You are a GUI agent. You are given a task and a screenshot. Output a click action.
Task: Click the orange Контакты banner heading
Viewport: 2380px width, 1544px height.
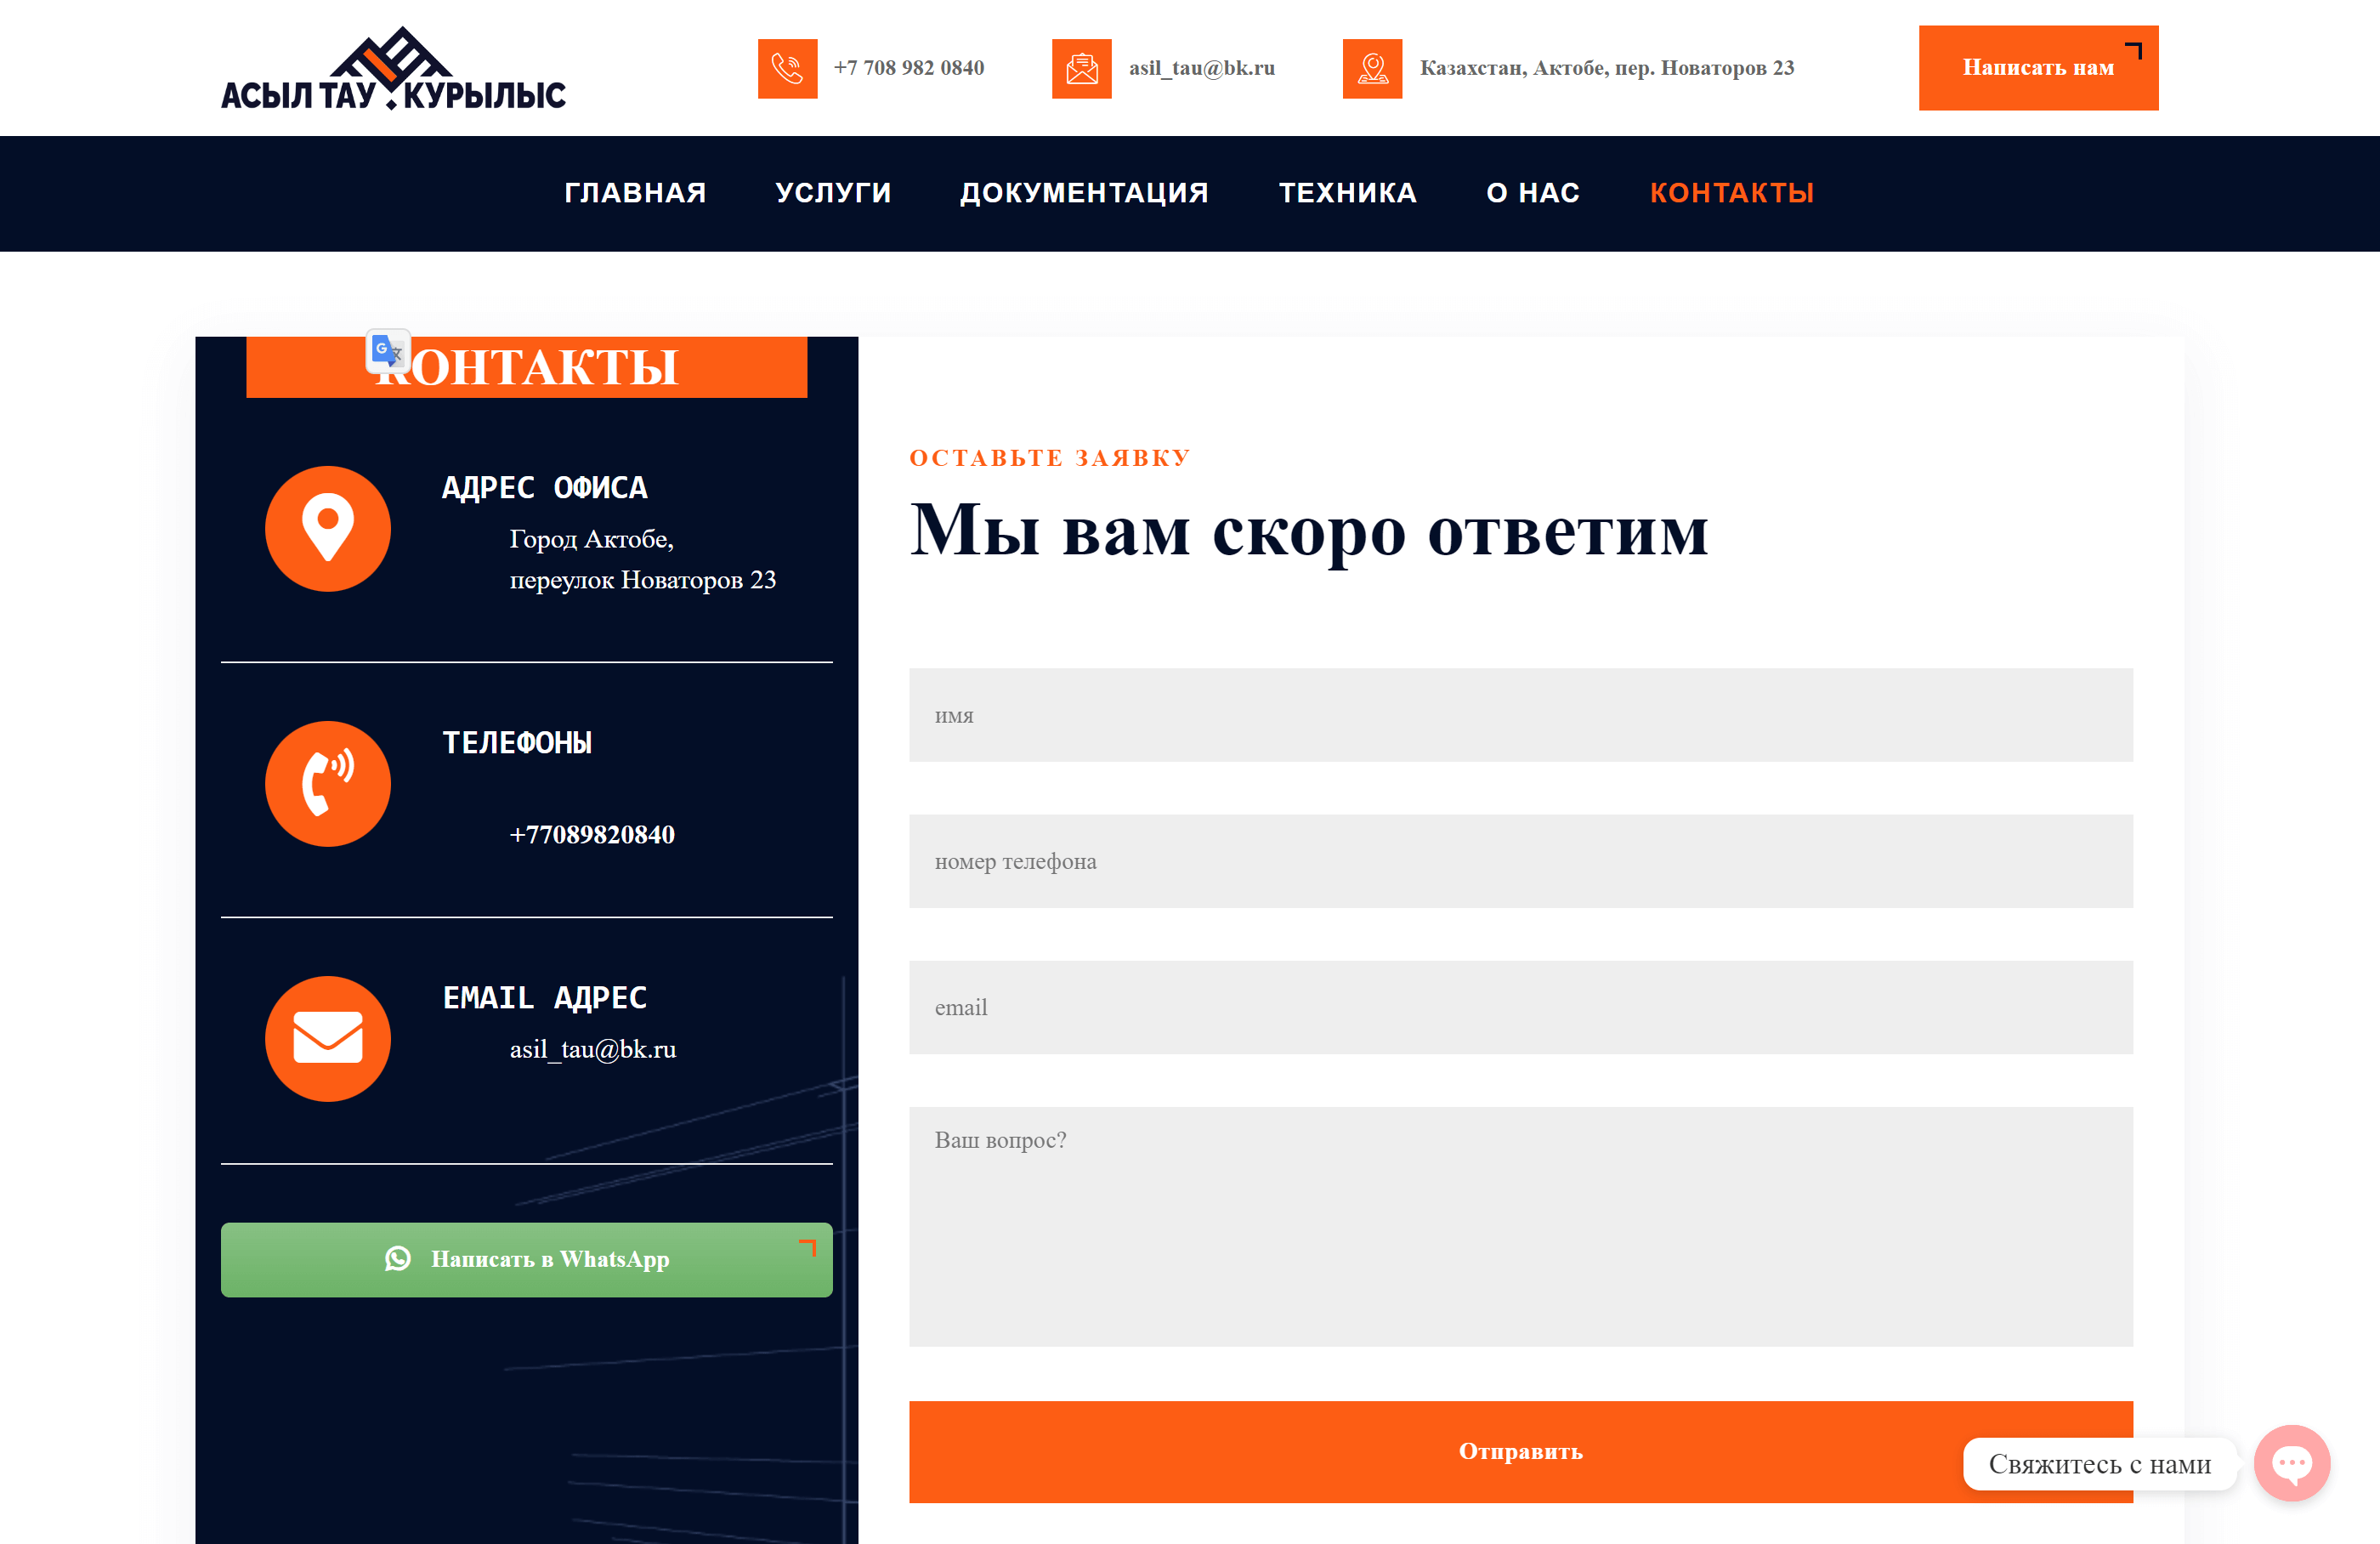point(526,367)
